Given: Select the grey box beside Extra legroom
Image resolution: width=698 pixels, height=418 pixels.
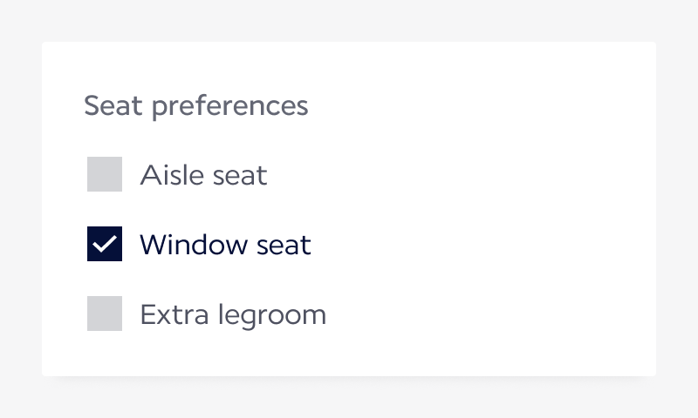Looking at the screenshot, I should coord(105,313).
